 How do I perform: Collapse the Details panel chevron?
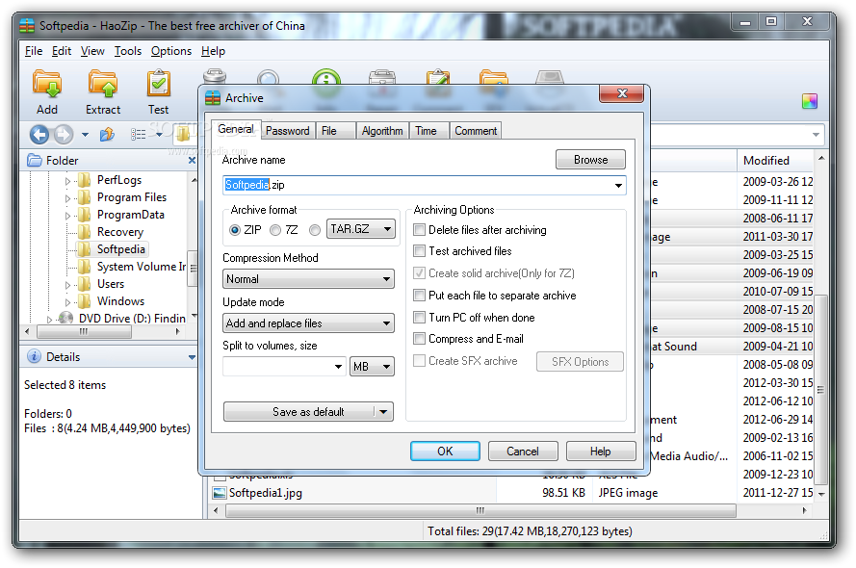click(x=192, y=357)
